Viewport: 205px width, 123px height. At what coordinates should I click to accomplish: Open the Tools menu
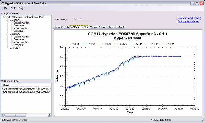click(x=13, y=8)
